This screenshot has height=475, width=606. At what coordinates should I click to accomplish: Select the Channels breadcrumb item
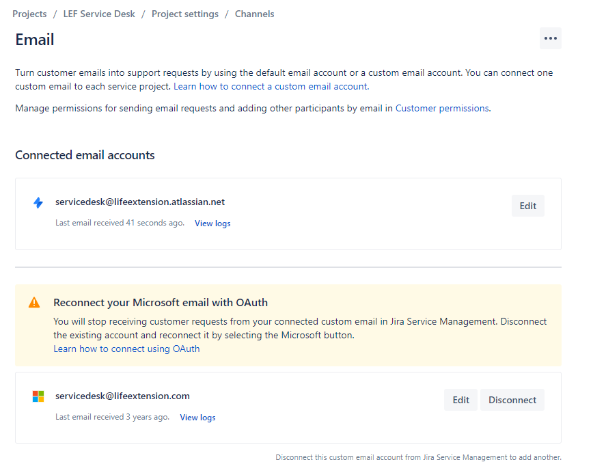[254, 13]
